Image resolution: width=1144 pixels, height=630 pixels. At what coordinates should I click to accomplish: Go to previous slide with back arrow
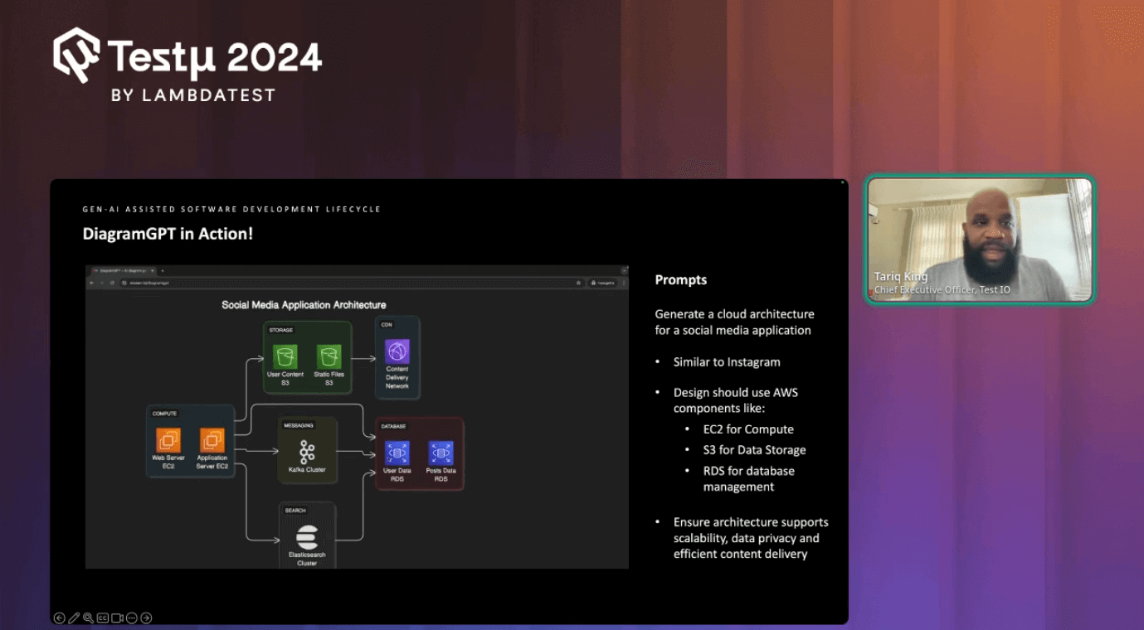(59, 618)
